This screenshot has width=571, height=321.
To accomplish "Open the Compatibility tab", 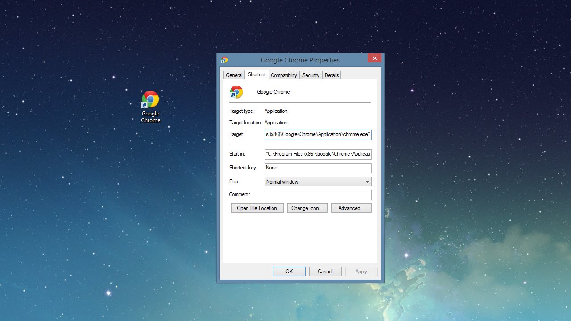I will (x=284, y=75).
